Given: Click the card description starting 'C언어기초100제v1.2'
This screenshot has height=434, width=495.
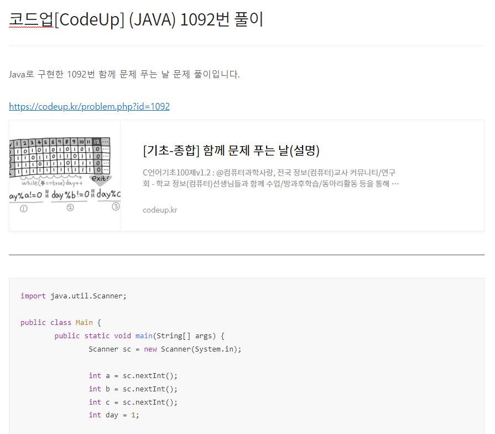Looking at the screenshot, I should [x=270, y=178].
